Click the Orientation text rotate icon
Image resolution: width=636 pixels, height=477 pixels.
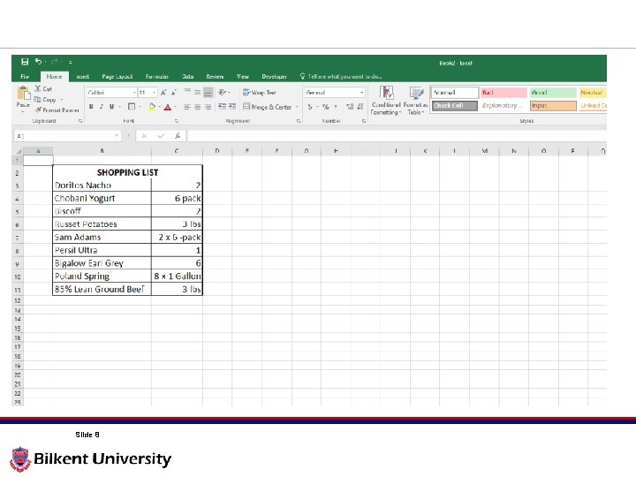click(x=223, y=93)
